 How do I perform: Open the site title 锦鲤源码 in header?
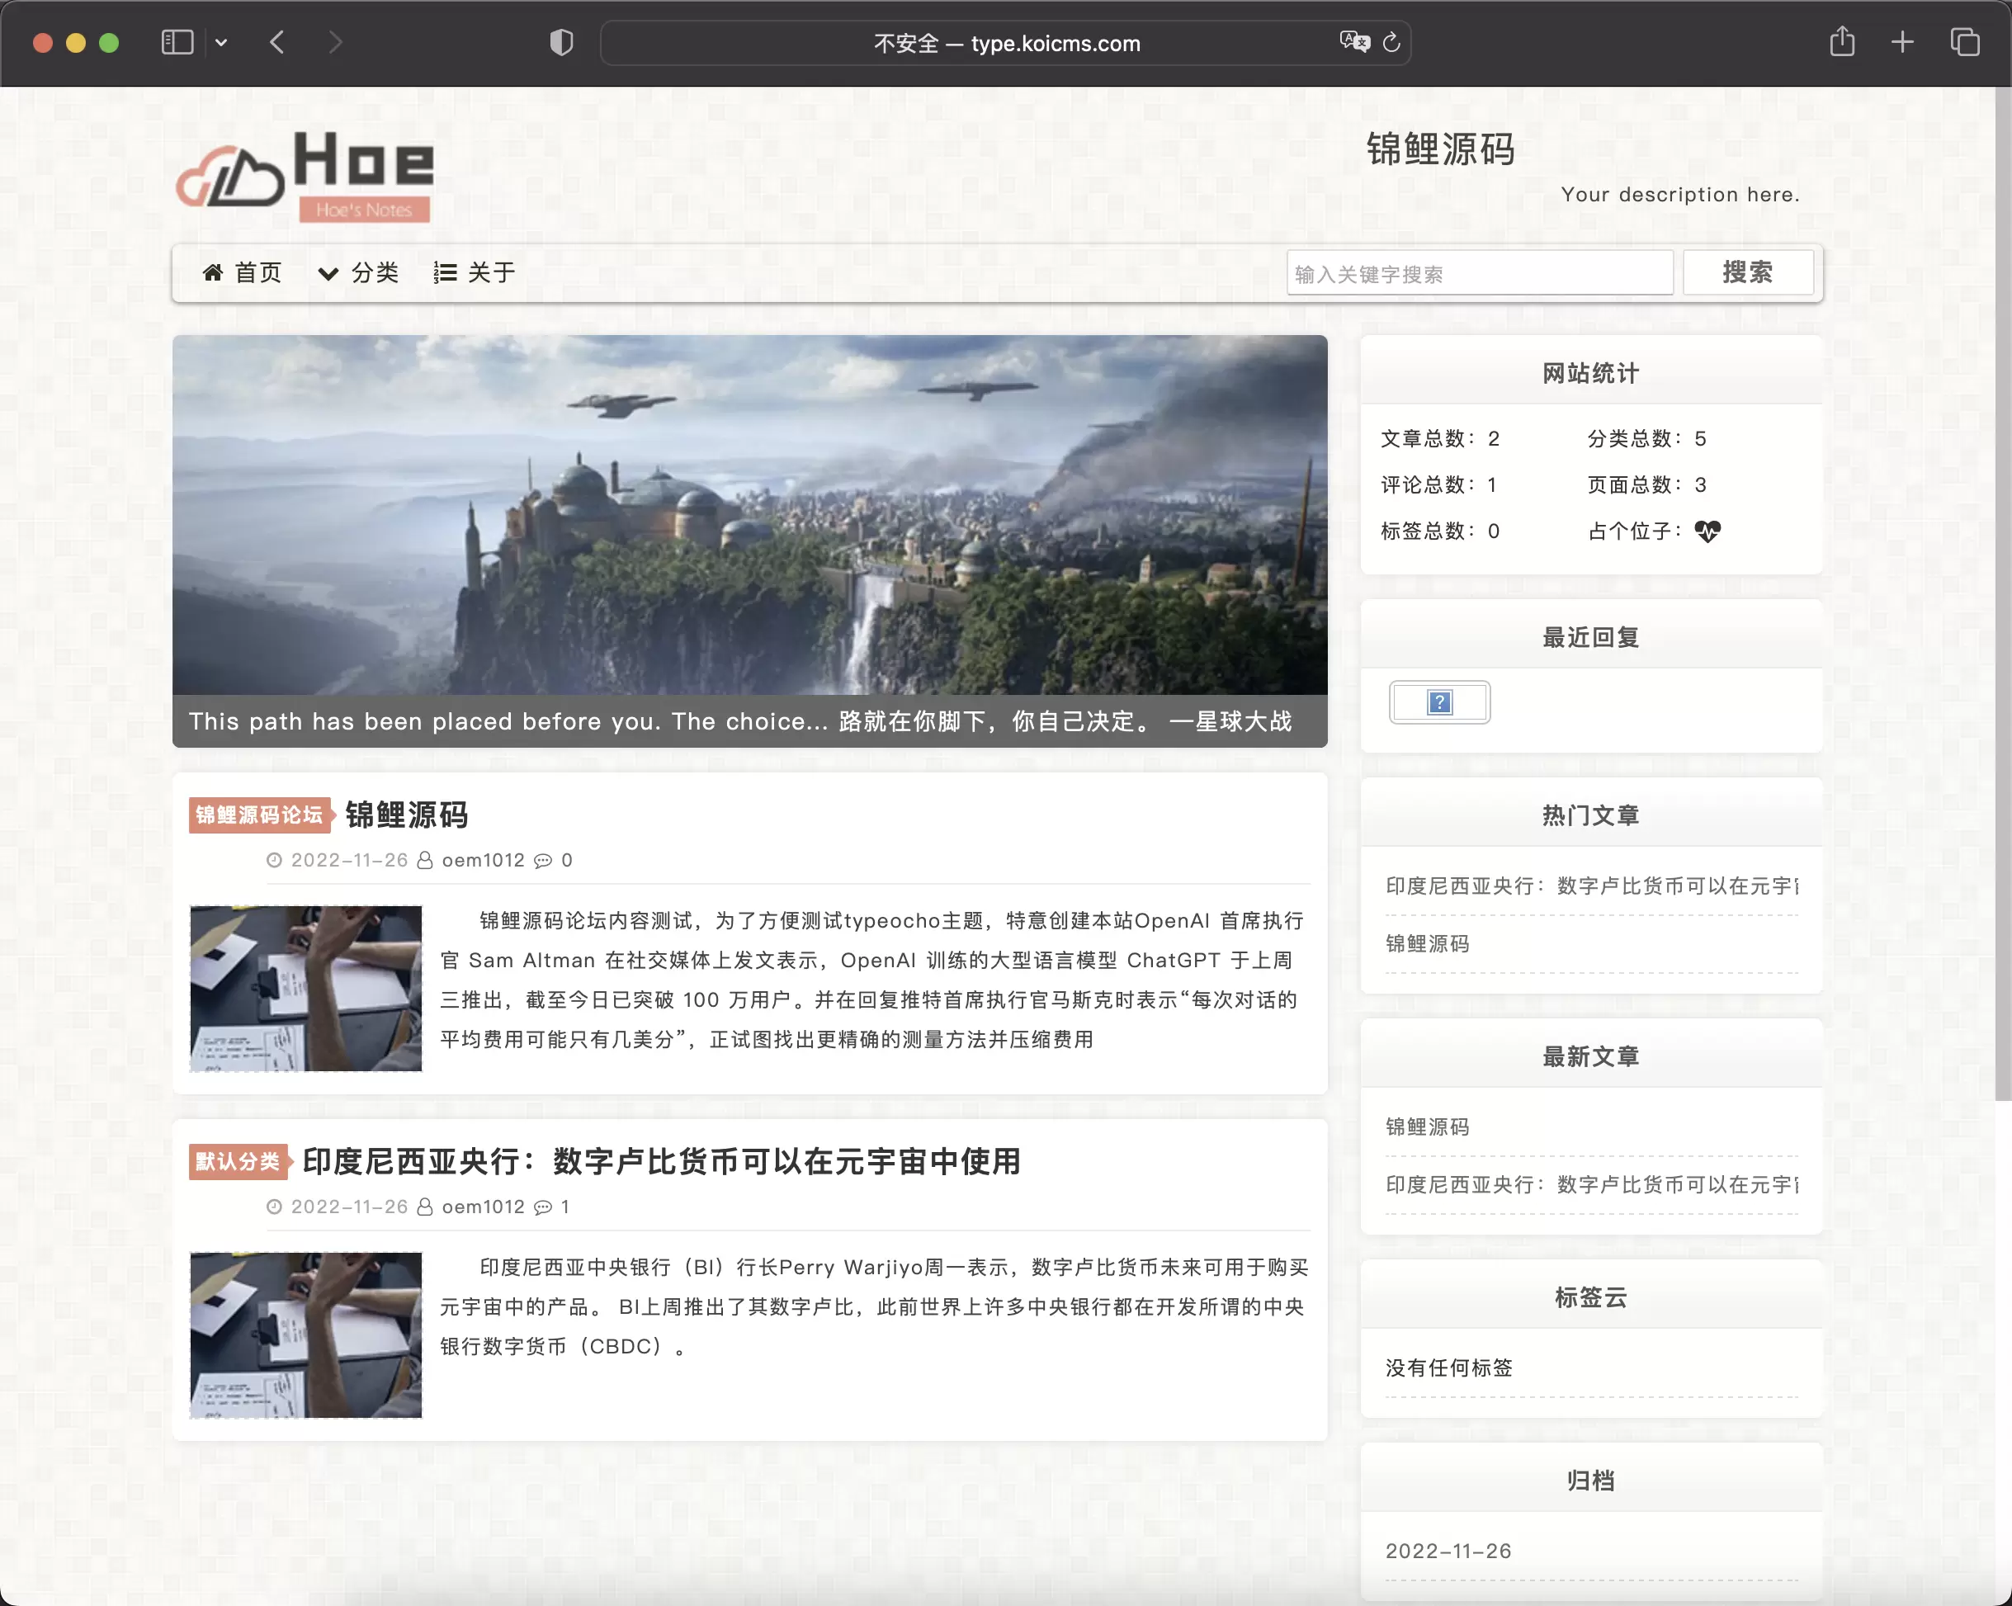[x=1440, y=149]
